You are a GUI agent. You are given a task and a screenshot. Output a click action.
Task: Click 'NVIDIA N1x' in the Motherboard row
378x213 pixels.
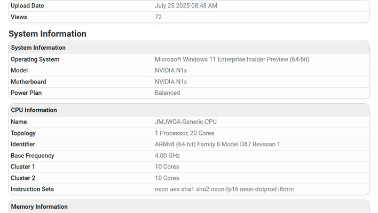click(x=171, y=82)
